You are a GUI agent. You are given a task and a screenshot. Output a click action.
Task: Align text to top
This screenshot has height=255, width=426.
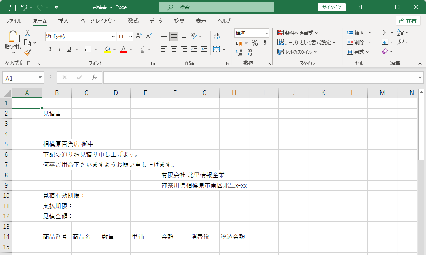pos(164,36)
